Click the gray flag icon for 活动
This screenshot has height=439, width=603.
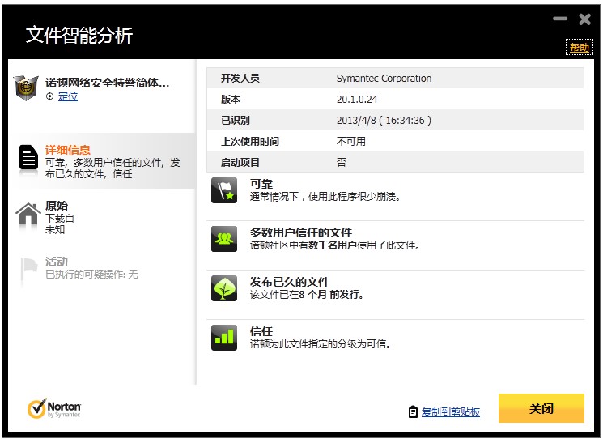click(28, 268)
